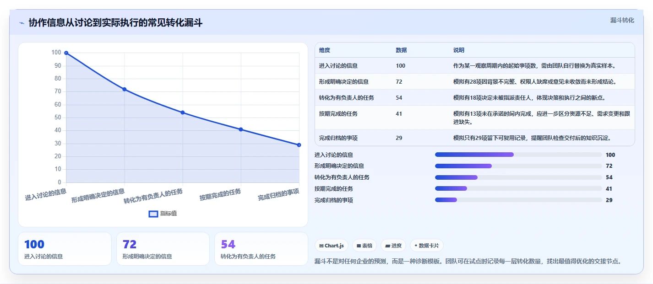Click the value 72 beside the progress bar
This screenshot has height=284, width=653.
[609, 166]
